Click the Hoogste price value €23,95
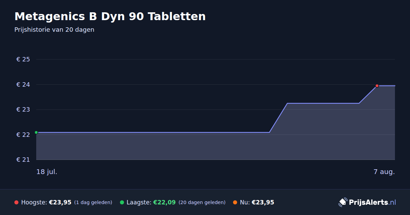The width and height of the screenshot is (410, 215). pos(60,202)
